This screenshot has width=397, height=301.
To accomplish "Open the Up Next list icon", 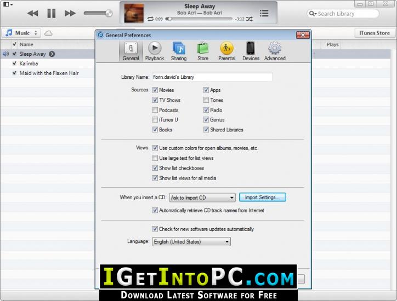I will click(x=264, y=13).
